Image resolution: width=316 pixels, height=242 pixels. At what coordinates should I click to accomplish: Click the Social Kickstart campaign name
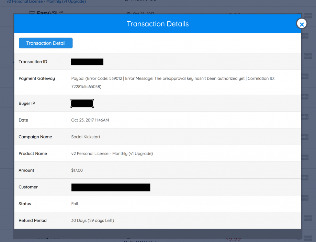tap(86, 137)
